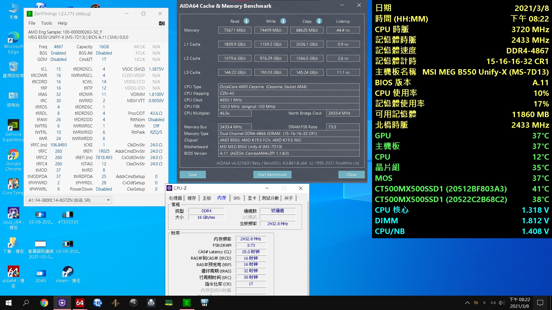The image size is (552, 310).
Task: Click Save button in AIDA64 benchmark
Action: coord(193,175)
